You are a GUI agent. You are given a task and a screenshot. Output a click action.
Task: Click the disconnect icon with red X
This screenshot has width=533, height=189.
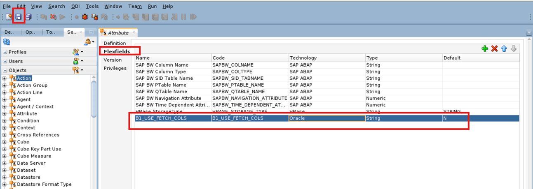(53, 17)
